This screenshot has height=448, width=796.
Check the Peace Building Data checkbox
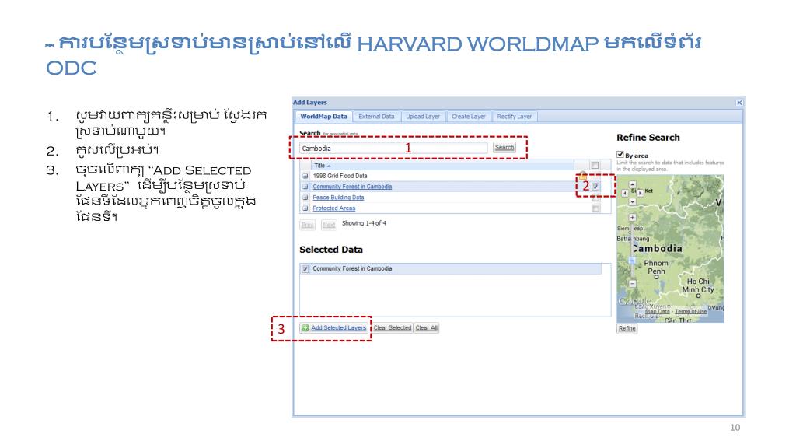click(595, 198)
